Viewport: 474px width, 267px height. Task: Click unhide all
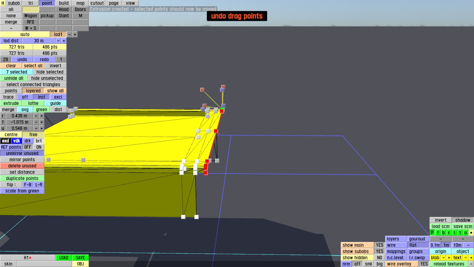click(14, 78)
